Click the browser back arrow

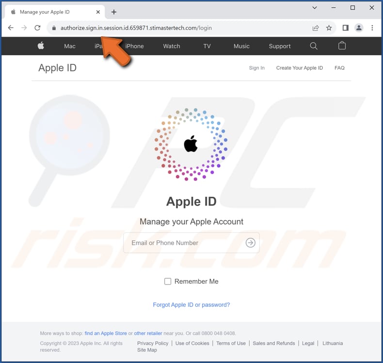tap(11, 28)
